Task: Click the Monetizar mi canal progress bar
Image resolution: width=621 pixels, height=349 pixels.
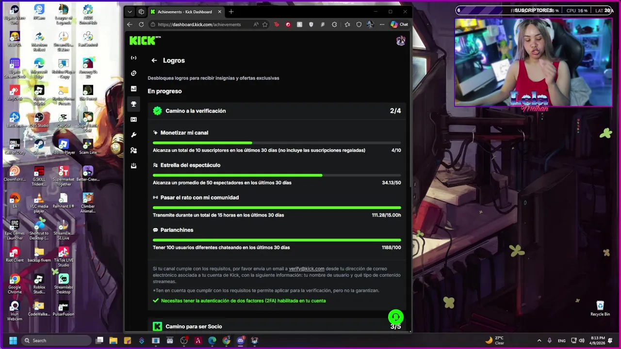Action: (x=277, y=143)
